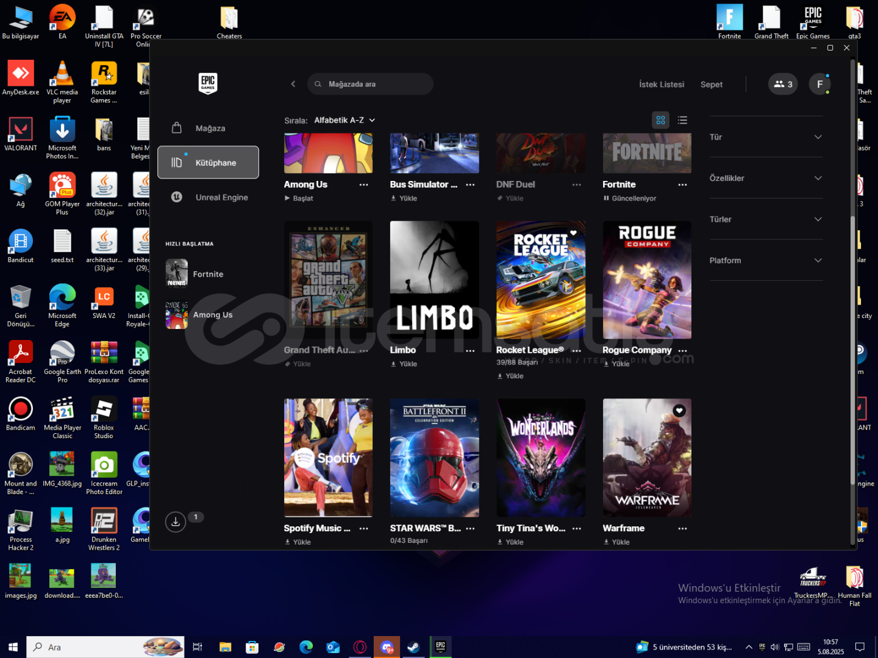Image resolution: width=878 pixels, height=658 pixels.
Task: Open Rocket League three-dot options
Action: coord(577,350)
